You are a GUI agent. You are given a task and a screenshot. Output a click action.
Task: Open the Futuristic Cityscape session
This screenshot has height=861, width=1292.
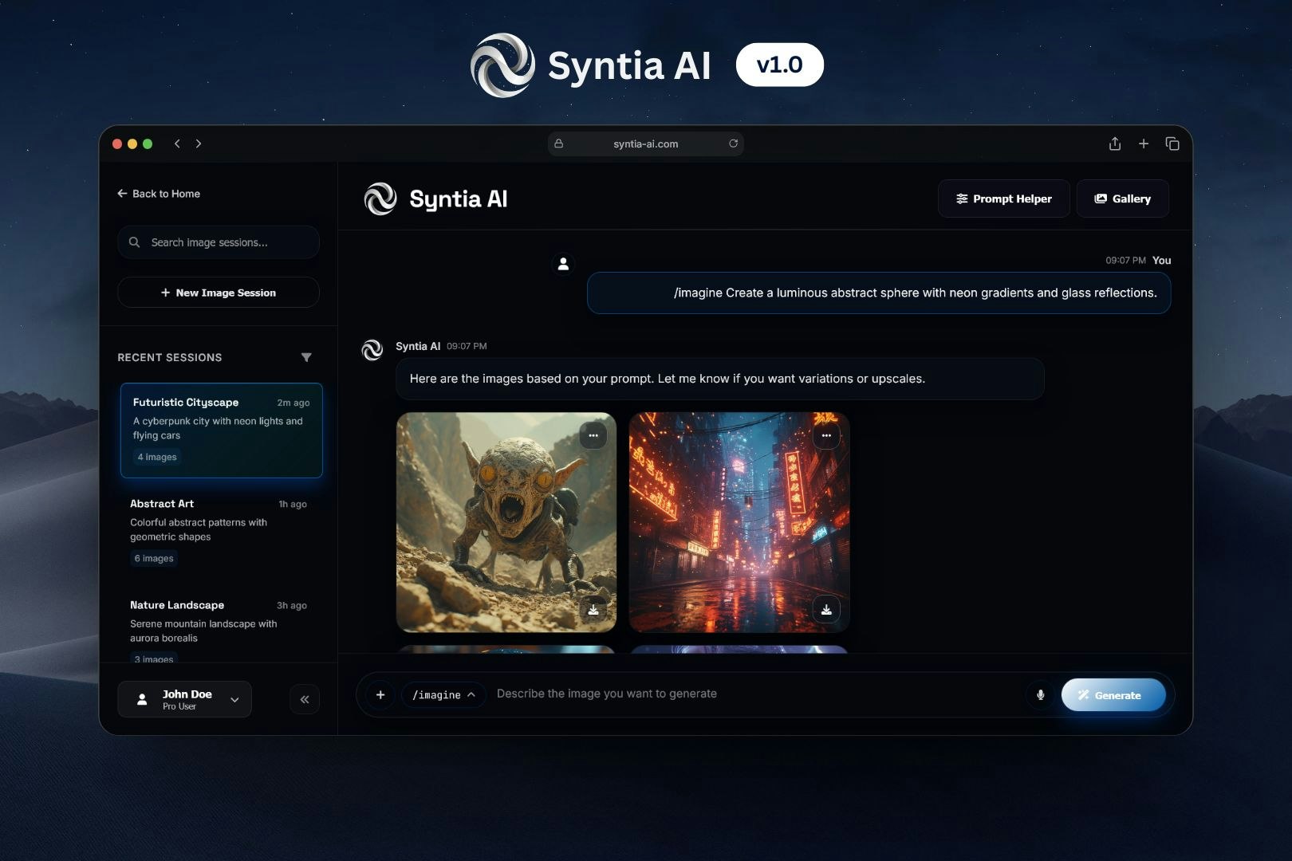(x=221, y=430)
